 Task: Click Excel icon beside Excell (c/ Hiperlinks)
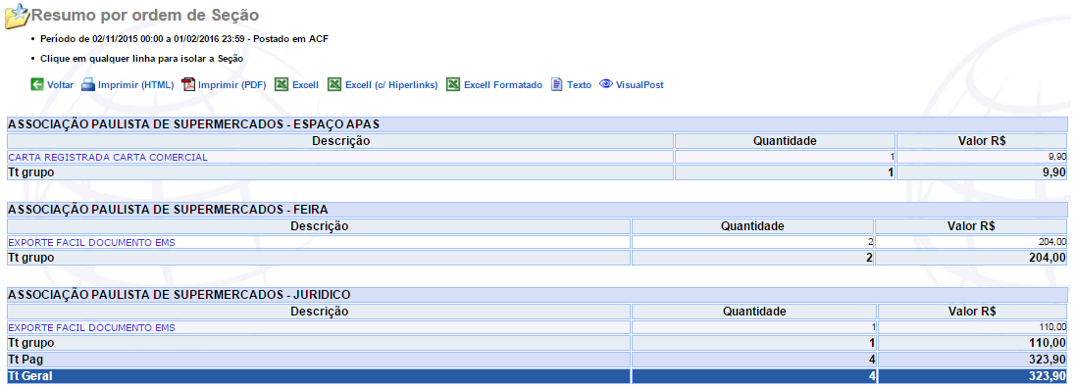[333, 85]
